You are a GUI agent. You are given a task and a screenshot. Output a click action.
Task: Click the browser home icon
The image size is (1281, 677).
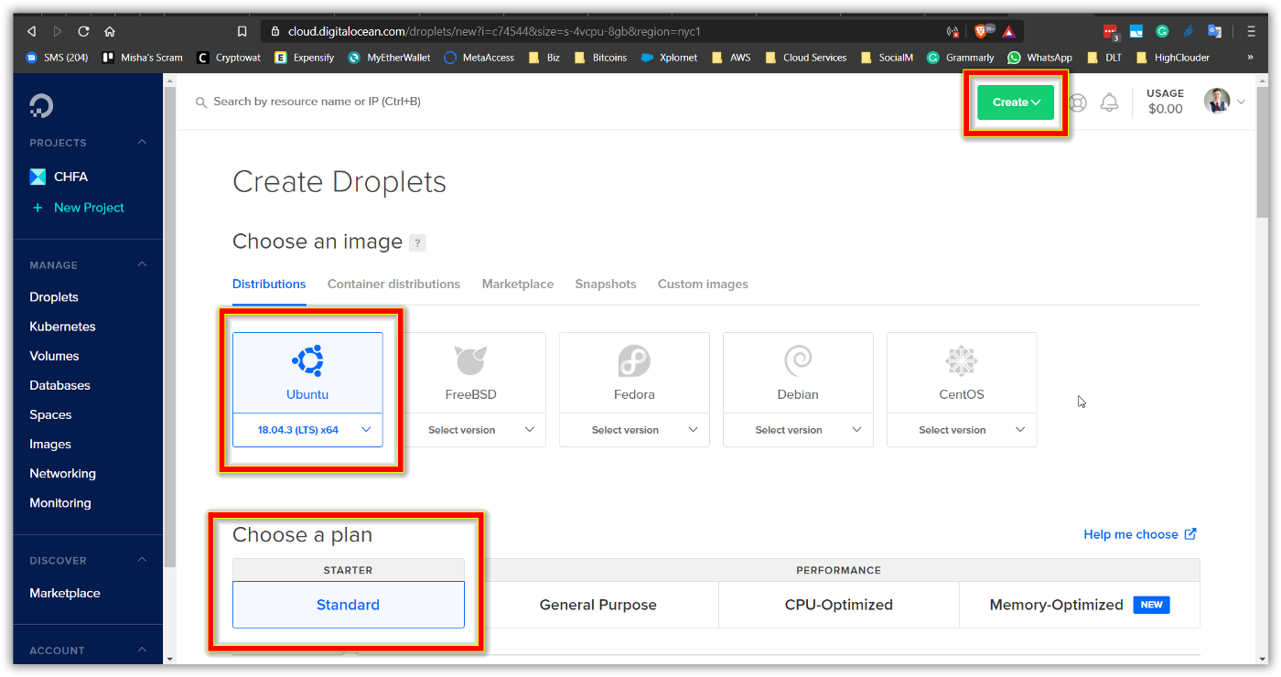110,31
